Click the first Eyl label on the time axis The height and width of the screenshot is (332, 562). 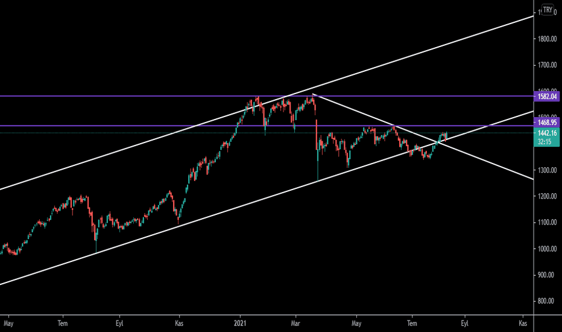pyautogui.click(x=119, y=324)
